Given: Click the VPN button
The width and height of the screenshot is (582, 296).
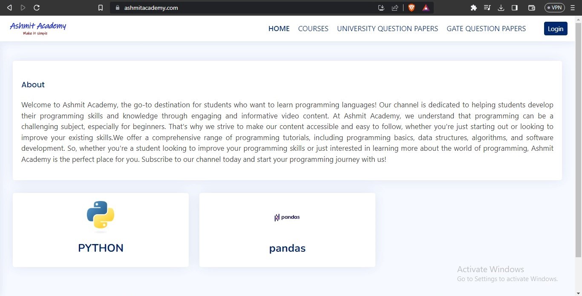Looking at the screenshot, I should (555, 8).
